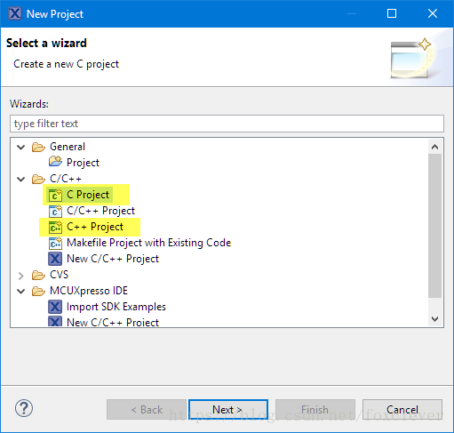The image size is (454, 433).
Task: Collapse the MCUXpresso IDE category
Action: click(x=21, y=291)
